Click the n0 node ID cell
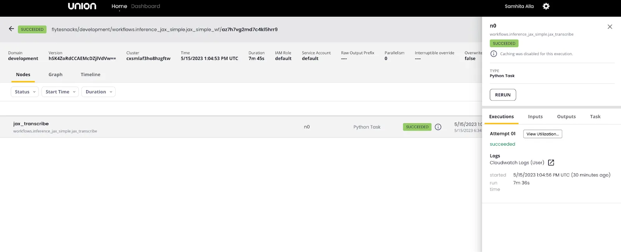Viewport: 621px width, 252px height. (307, 127)
